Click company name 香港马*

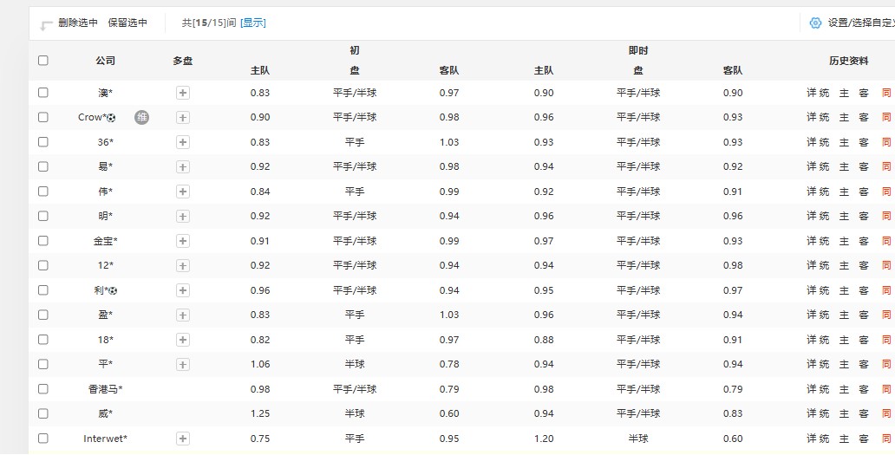point(106,389)
